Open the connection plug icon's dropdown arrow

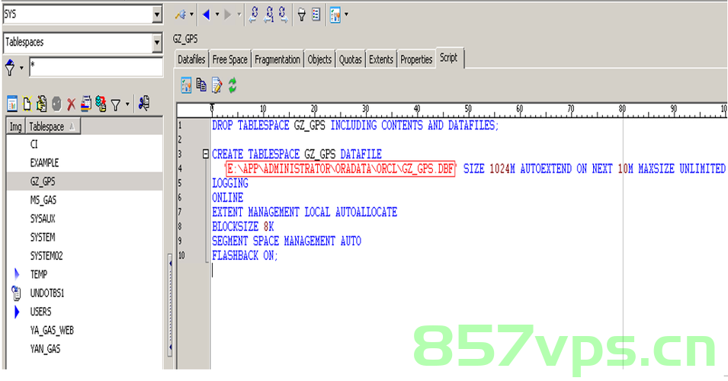click(192, 14)
